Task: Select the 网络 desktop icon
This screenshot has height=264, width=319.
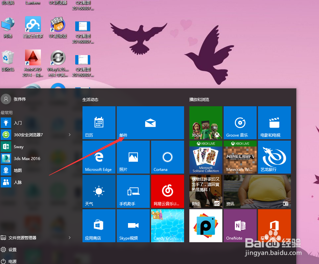Action: tap(8, 28)
